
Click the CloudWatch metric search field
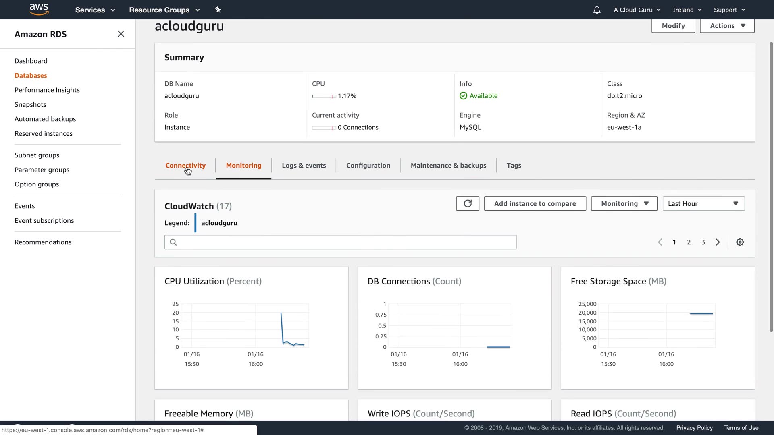click(x=340, y=242)
